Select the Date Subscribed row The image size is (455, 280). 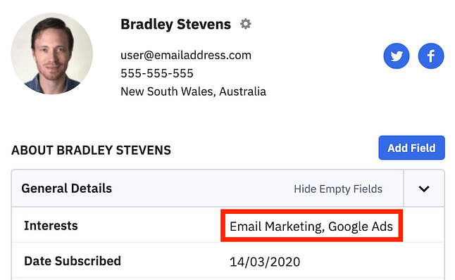(x=227, y=260)
